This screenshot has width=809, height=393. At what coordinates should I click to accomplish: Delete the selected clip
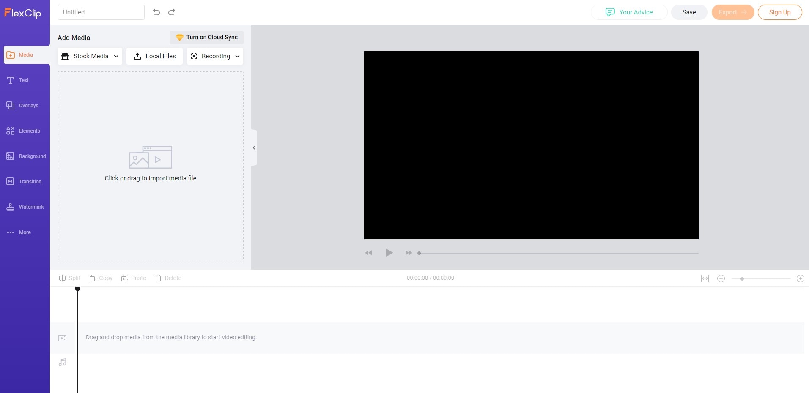(x=168, y=278)
